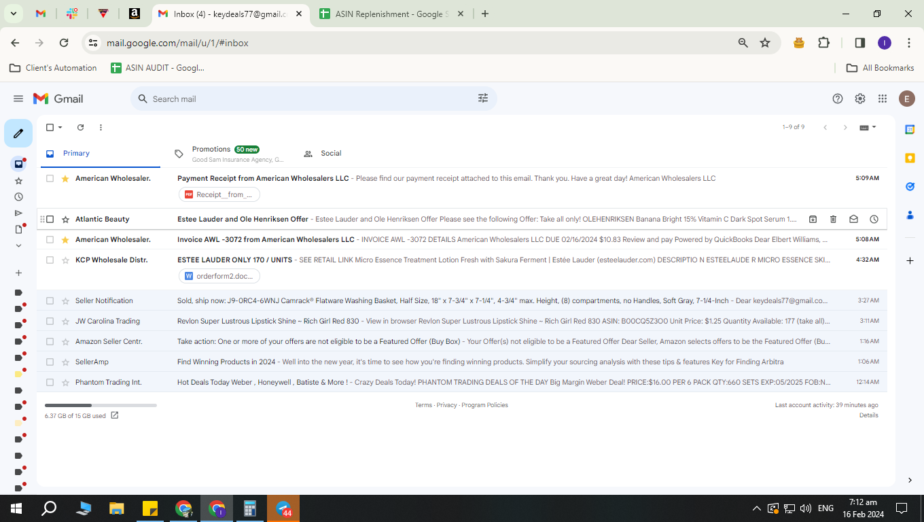This screenshot has width=924, height=522.
Task: Open Google Calendar in the side panel
Action: 910,129
